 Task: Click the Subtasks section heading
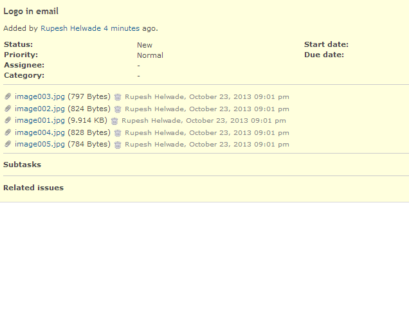(x=22, y=165)
